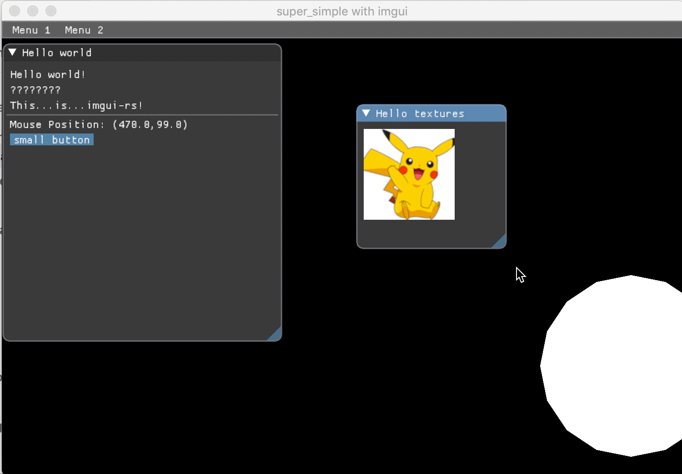The width and height of the screenshot is (682, 474).
Task: Click the macOS zoom window button
Action: 51,11
